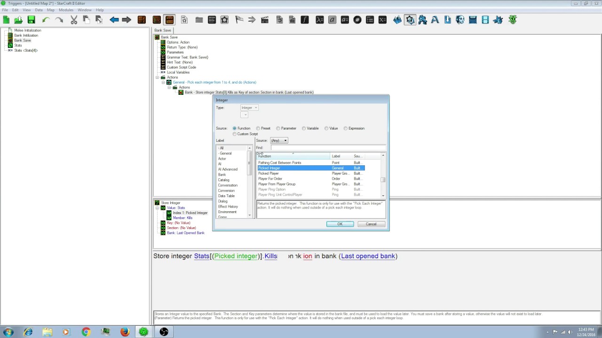The height and width of the screenshot is (338, 602).
Task: Select Player For Order function row
Action: pyautogui.click(x=310, y=179)
